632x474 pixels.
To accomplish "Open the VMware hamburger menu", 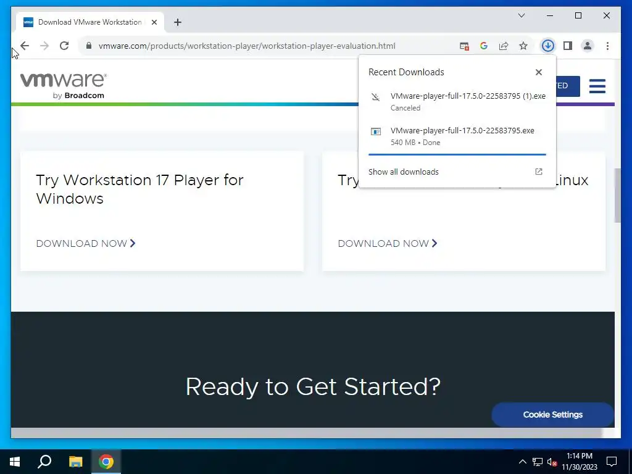I will click(x=597, y=86).
